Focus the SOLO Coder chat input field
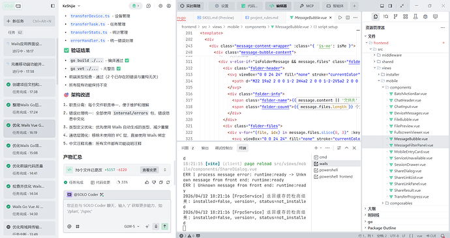This screenshot has width=450, height=238. (117, 208)
